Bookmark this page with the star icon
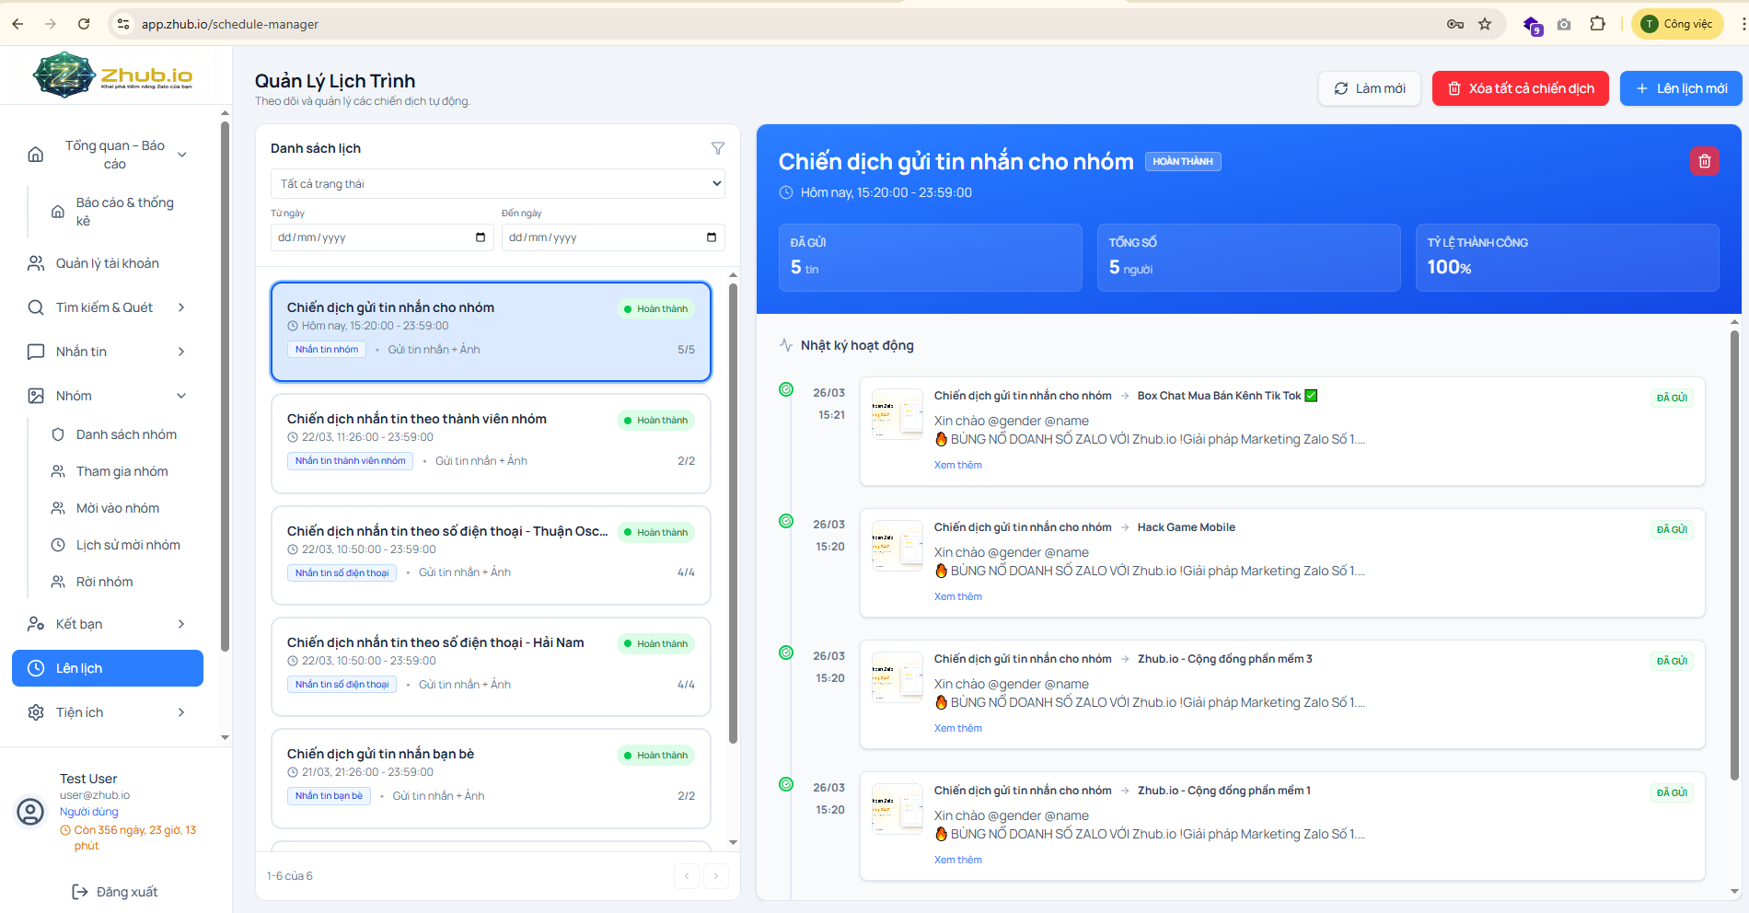Viewport: 1749px width, 913px height. 1485,24
